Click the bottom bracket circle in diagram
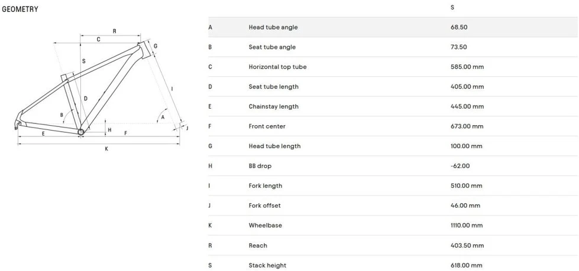Image resolution: width=579 pixels, height=271 pixels. [81, 132]
